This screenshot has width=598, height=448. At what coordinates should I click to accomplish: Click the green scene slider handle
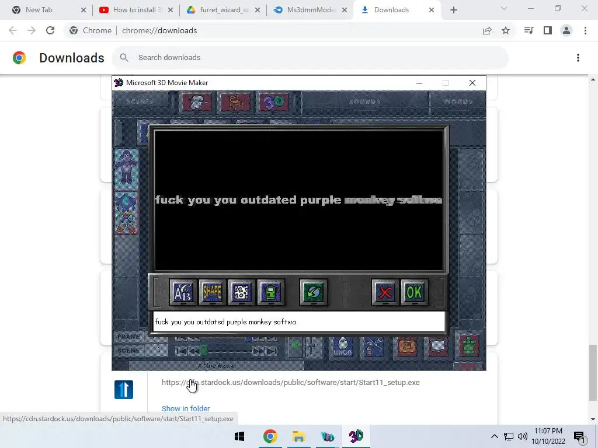pos(204,350)
